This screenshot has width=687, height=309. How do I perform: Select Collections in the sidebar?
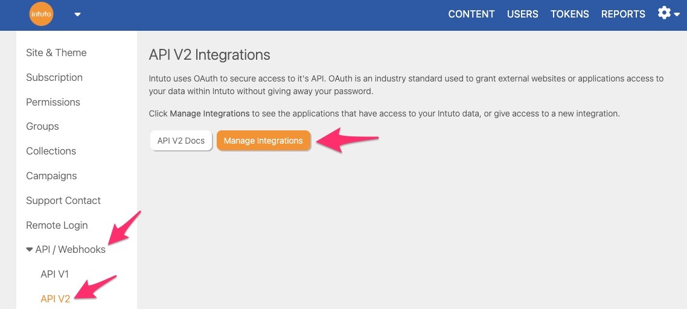(51, 151)
